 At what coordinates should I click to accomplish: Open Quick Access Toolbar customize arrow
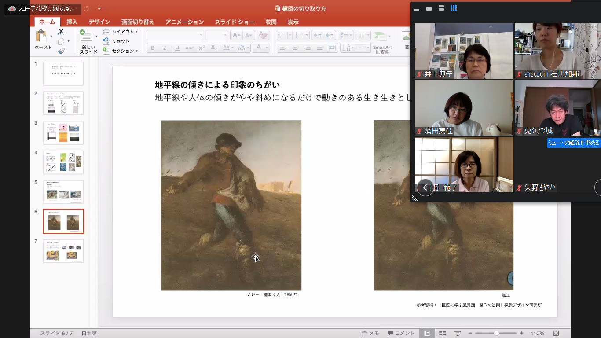click(99, 8)
